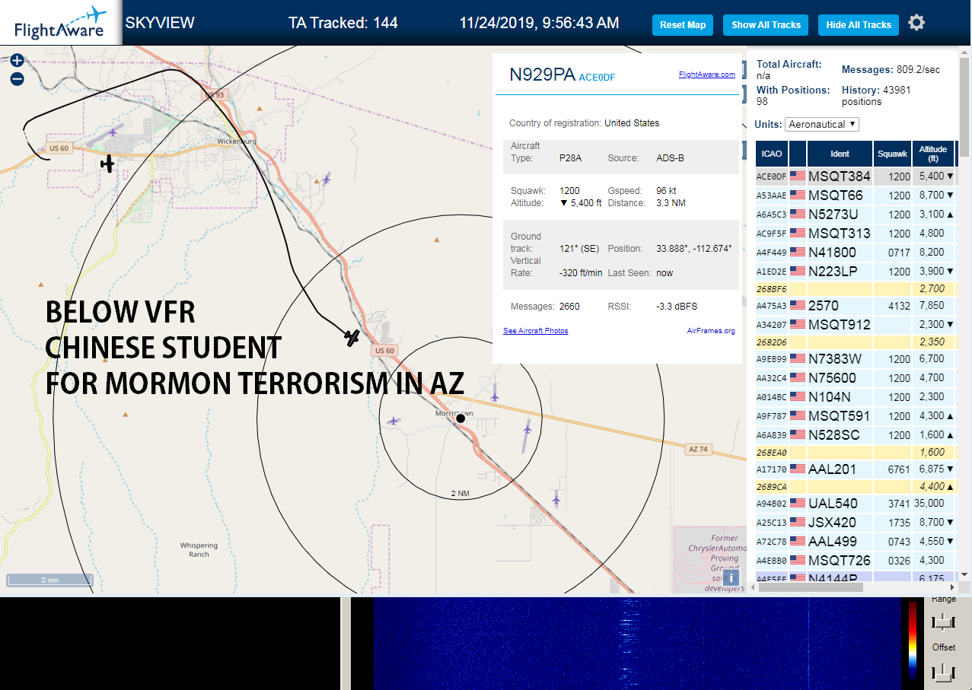Viewport: 972px width, 690px height.
Task: Click the SKYVIEW title in the header
Action: (160, 23)
